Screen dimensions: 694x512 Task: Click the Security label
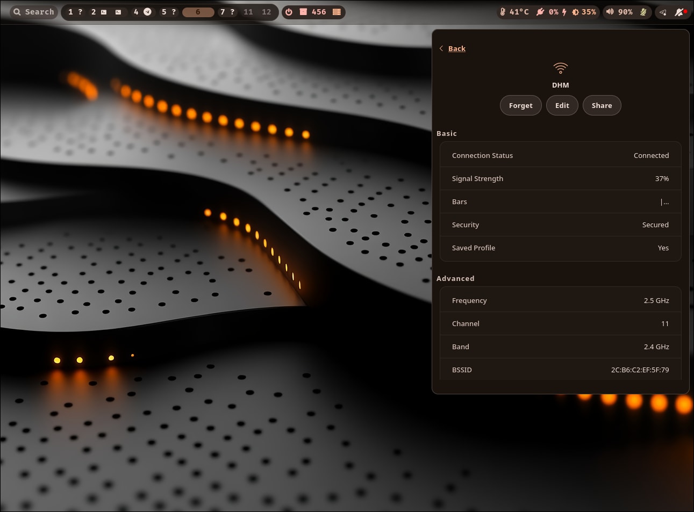click(x=466, y=225)
